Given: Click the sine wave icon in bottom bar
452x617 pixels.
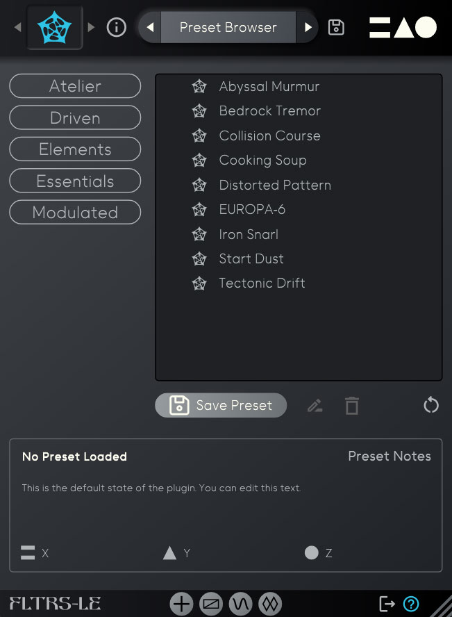Looking at the screenshot, I should (240, 604).
